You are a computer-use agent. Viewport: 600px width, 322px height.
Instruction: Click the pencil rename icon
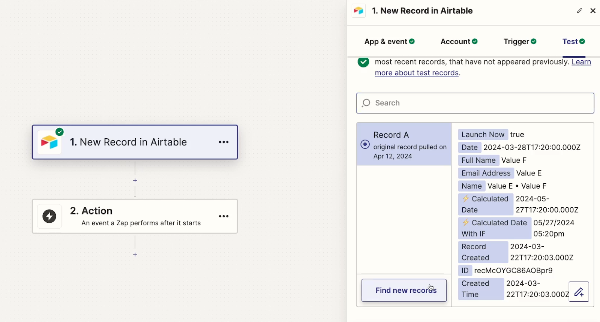point(580,10)
